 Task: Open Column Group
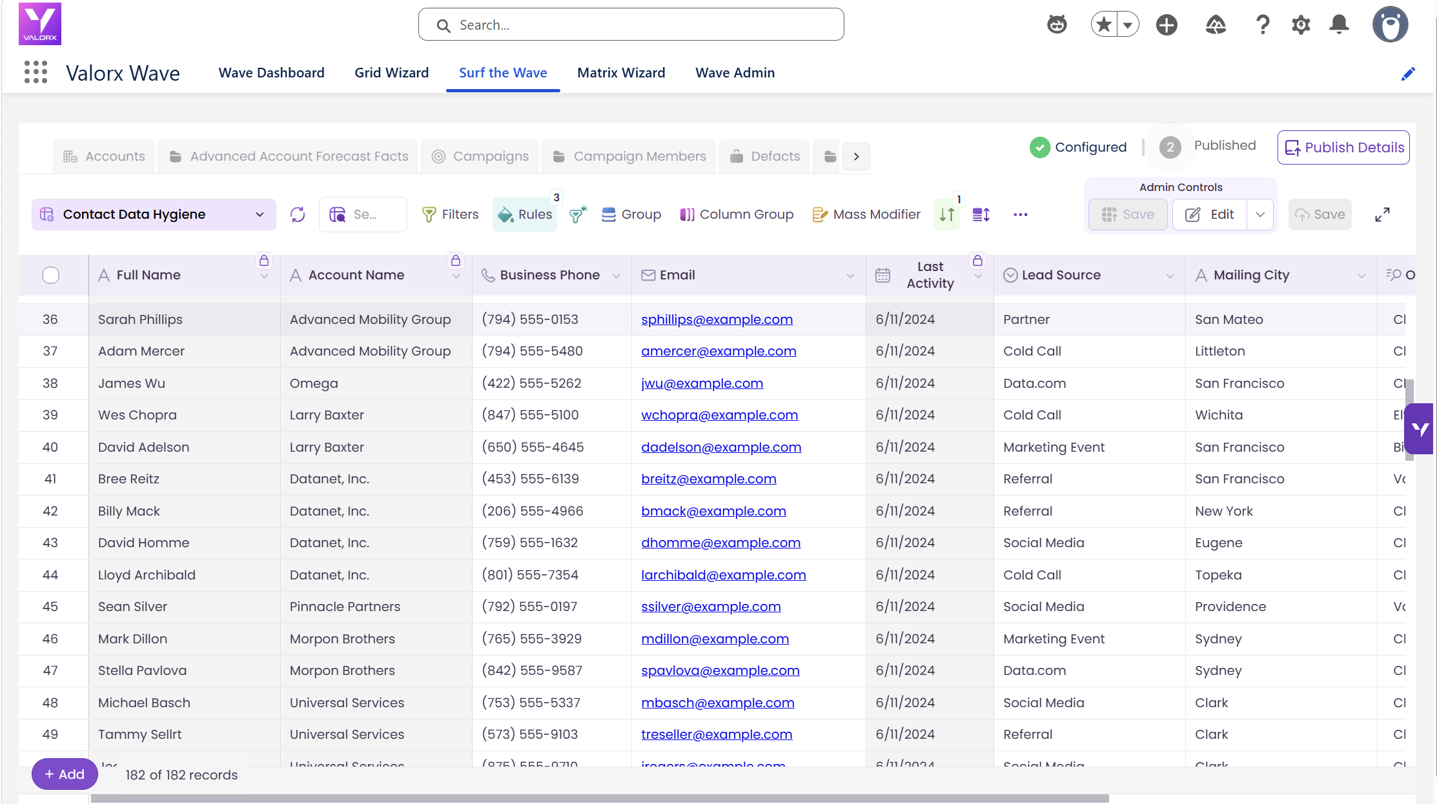737,214
